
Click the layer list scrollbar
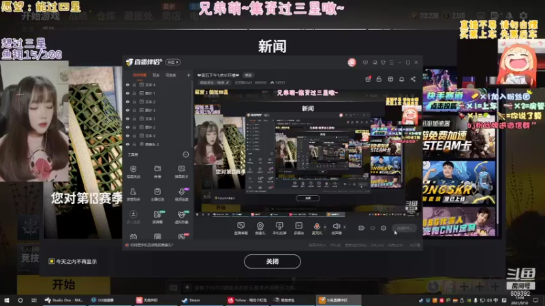(192, 114)
